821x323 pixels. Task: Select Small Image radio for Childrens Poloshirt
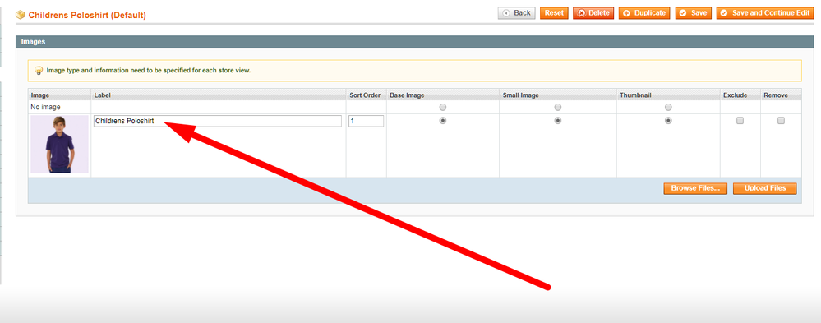558,120
